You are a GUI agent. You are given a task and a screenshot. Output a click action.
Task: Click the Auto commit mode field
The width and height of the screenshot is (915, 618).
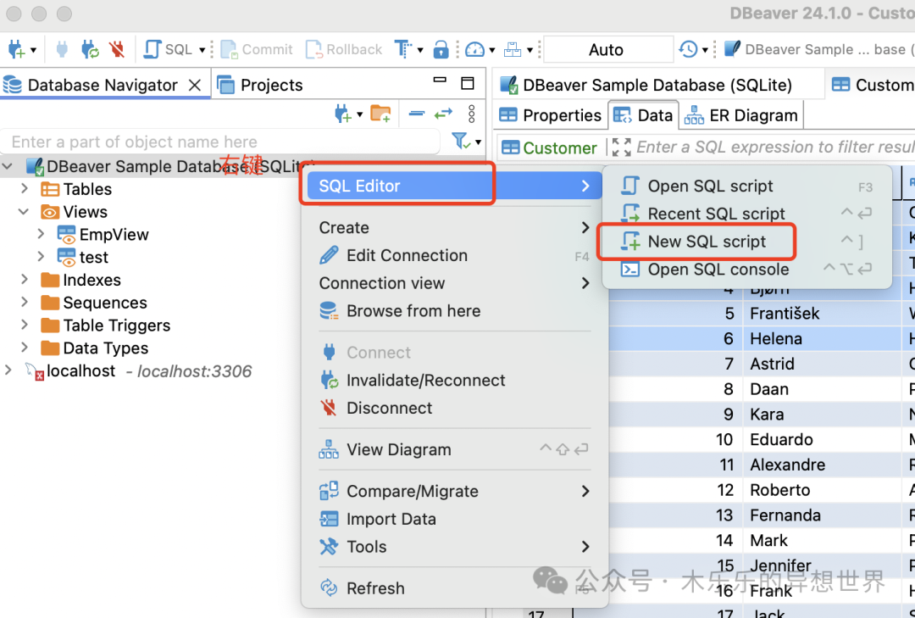click(608, 50)
